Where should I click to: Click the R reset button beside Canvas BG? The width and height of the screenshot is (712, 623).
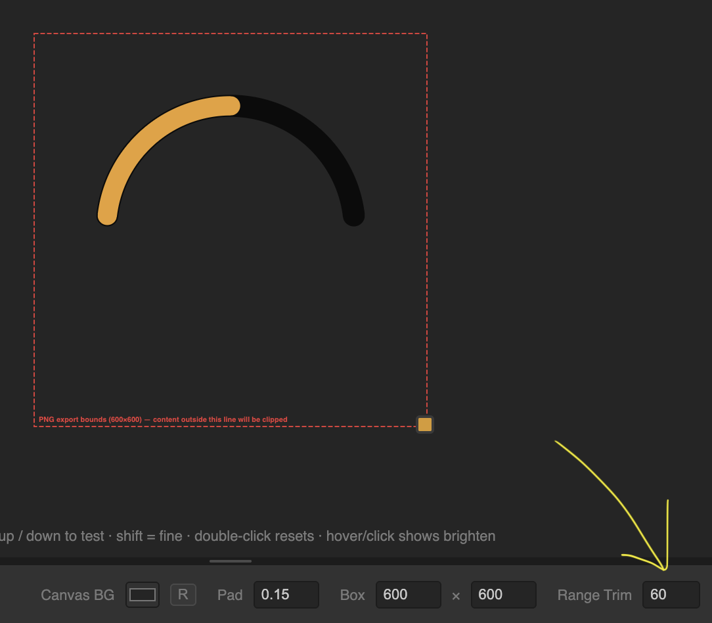pyautogui.click(x=183, y=594)
